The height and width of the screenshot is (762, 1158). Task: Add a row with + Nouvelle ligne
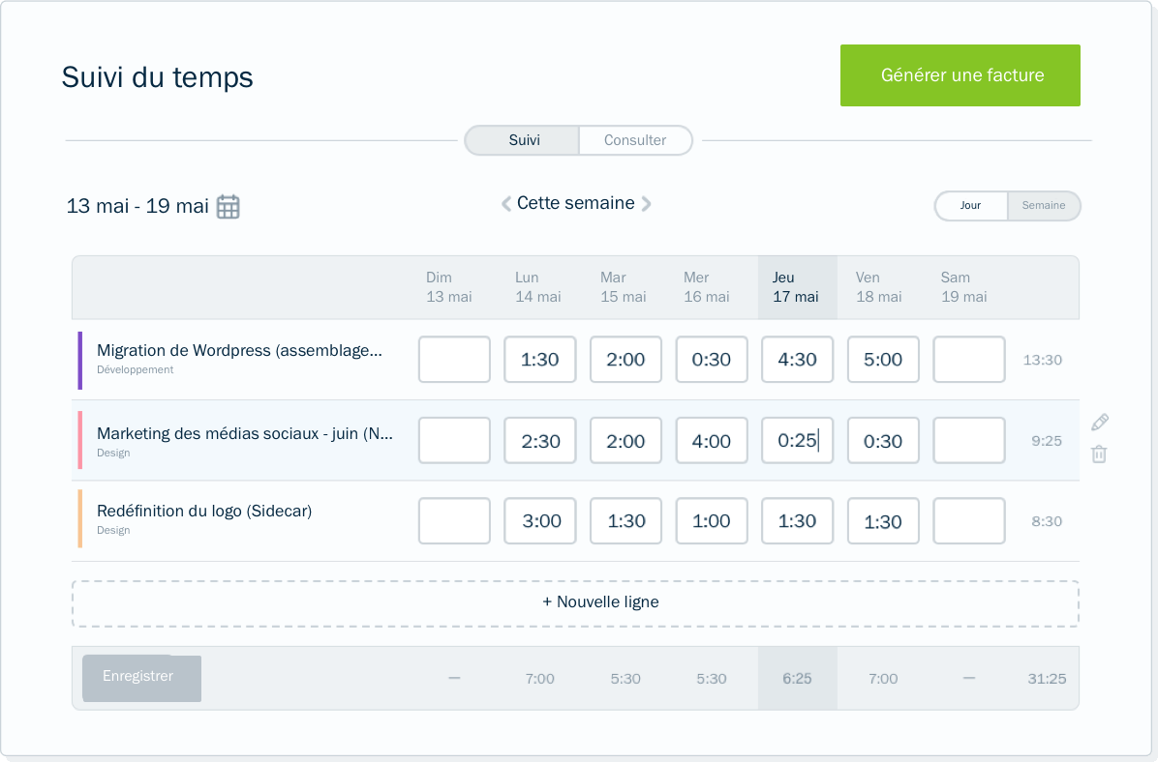[575, 603]
